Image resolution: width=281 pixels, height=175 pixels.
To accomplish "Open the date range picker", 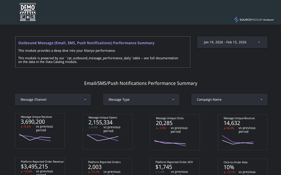I will click(x=232, y=42).
